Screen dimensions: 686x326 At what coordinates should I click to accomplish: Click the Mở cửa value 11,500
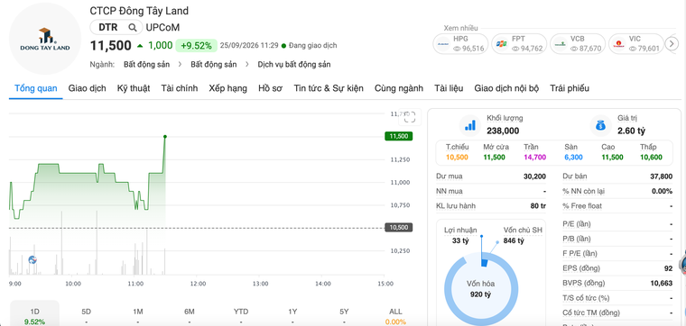pyautogui.click(x=495, y=157)
